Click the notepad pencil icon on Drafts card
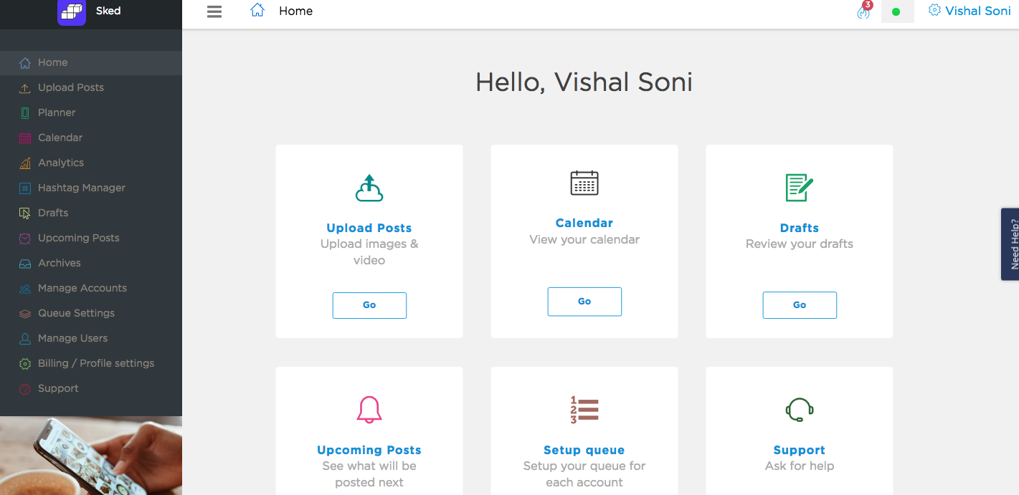This screenshot has height=495, width=1019. pos(800,188)
